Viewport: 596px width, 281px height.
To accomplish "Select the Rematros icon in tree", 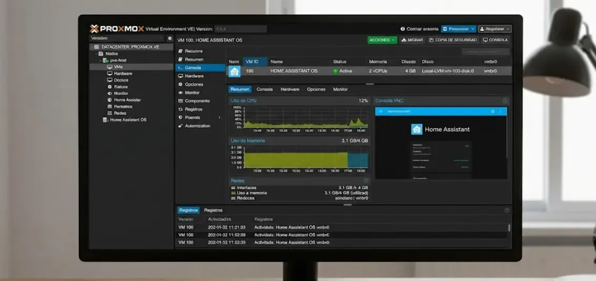I will click(109, 107).
